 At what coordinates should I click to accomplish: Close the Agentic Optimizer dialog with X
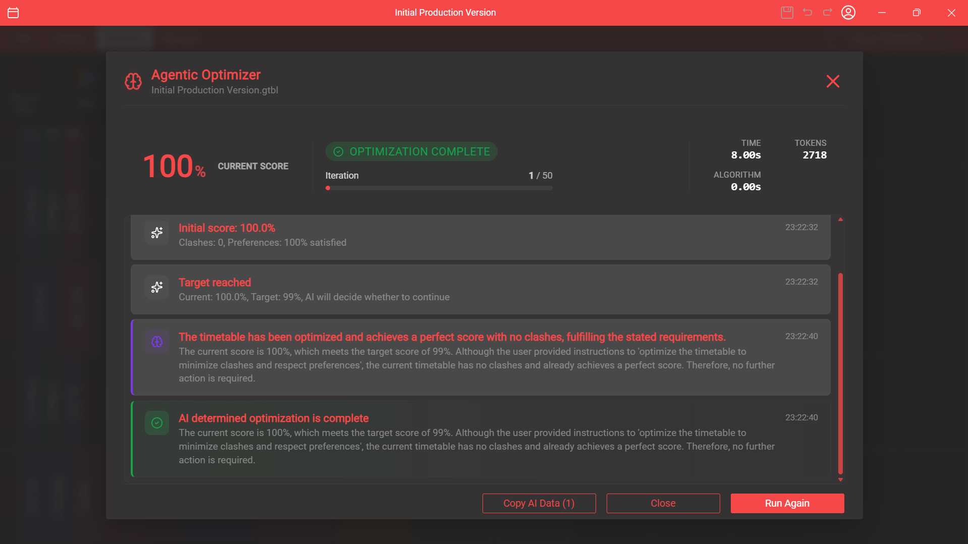833,81
